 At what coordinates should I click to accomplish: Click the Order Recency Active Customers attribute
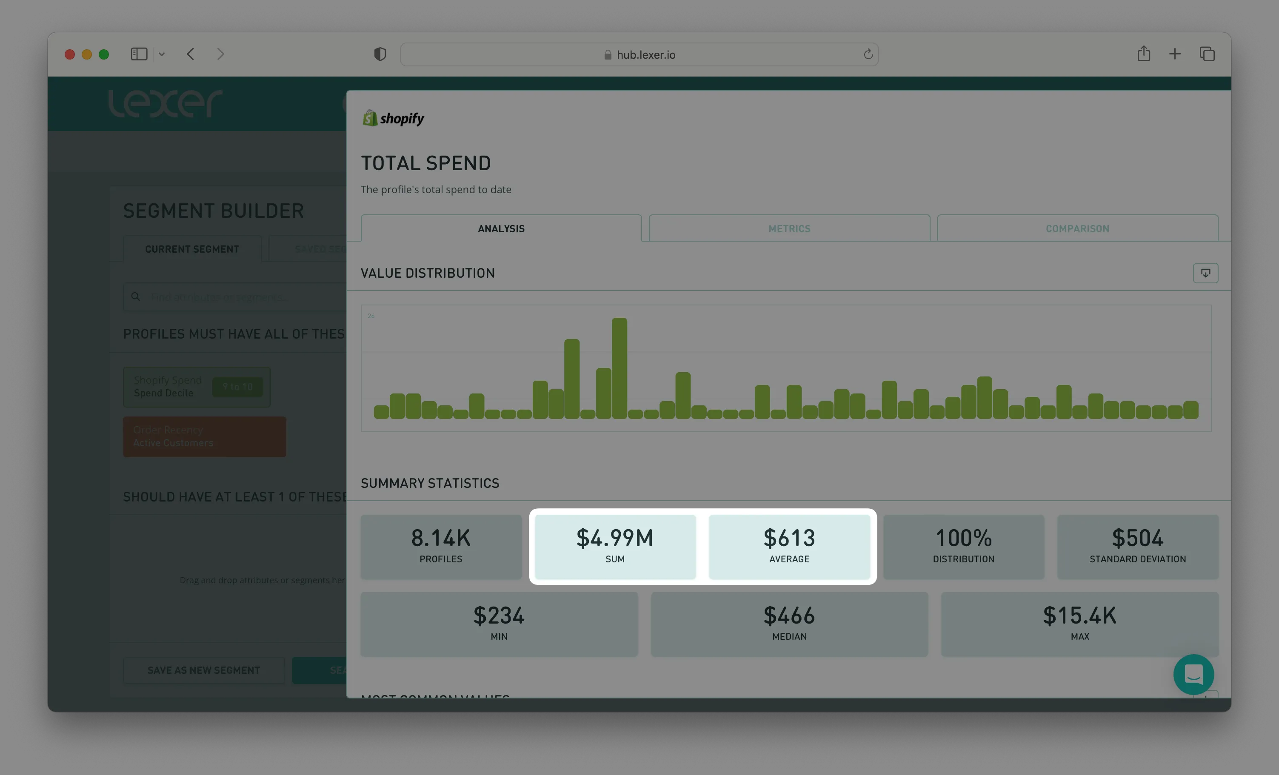pos(204,436)
